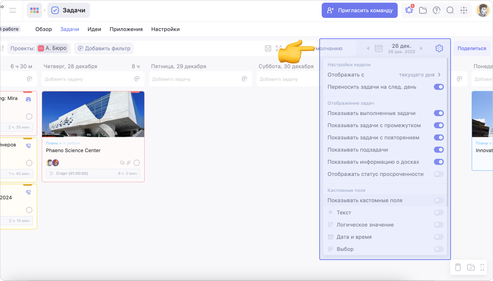Click the 26 дек. date label
This screenshot has width=493, height=281.
pyautogui.click(x=401, y=46)
